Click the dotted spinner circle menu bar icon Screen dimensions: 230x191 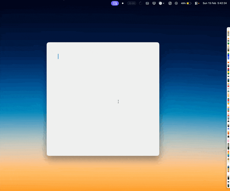(140, 3)
